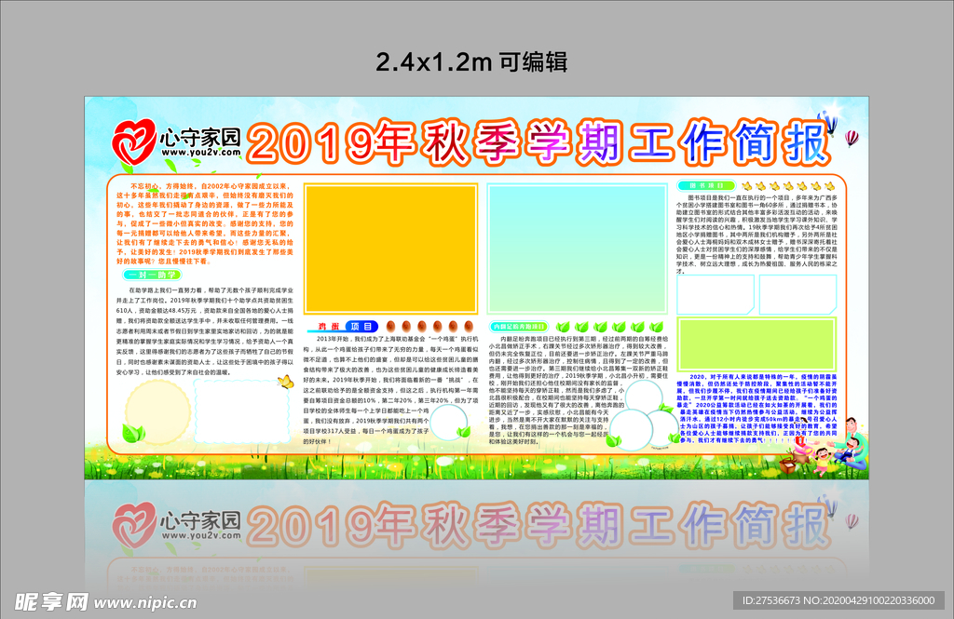Click the first green leaf beside 内翻足矫奔跑项目 heading

[564, 327]
